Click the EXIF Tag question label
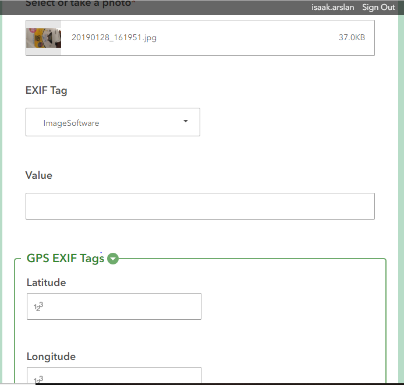Image resolution: width=404 pixels, height=385 pixels. [47, 90]
